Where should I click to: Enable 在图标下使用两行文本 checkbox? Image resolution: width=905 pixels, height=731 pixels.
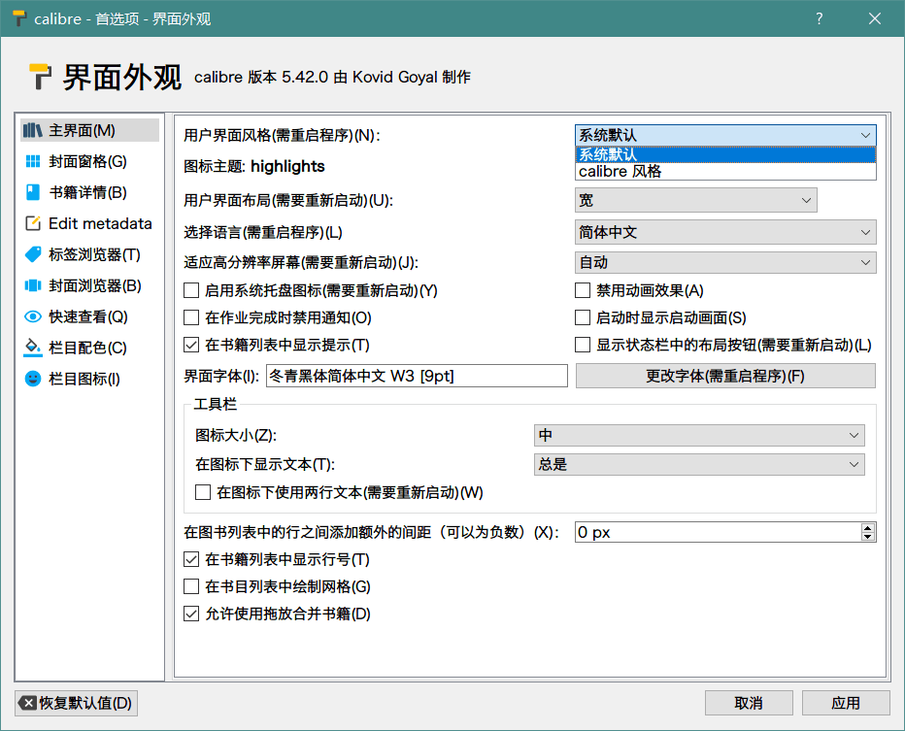pos(203,492)
